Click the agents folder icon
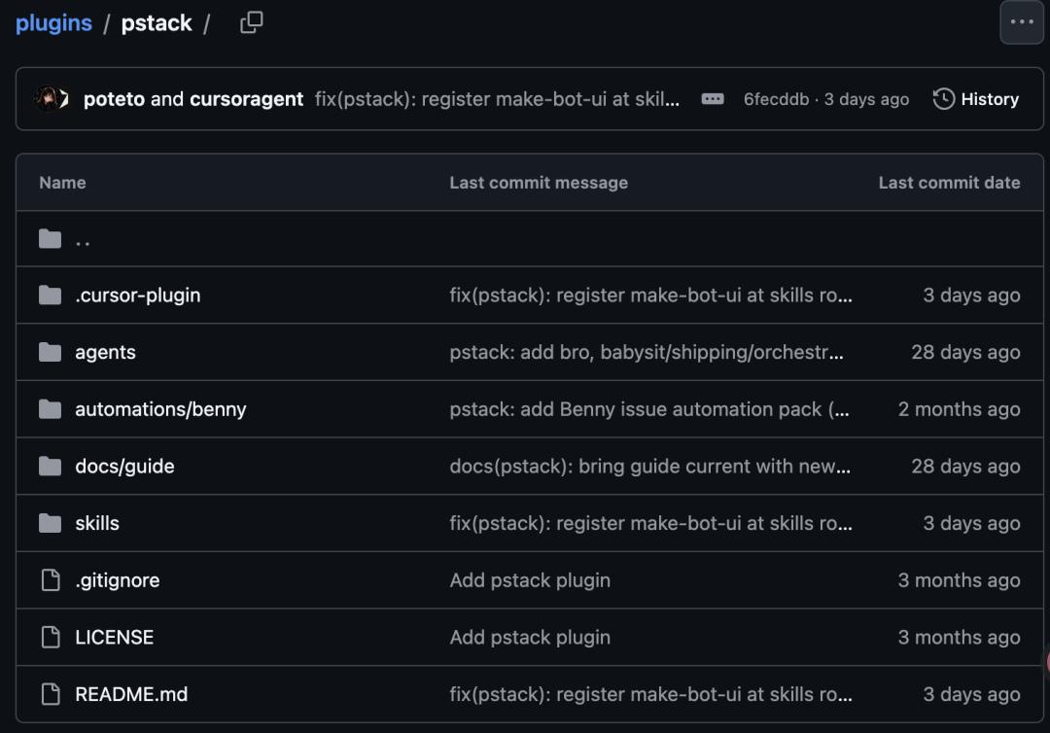 tap(51, 352)
